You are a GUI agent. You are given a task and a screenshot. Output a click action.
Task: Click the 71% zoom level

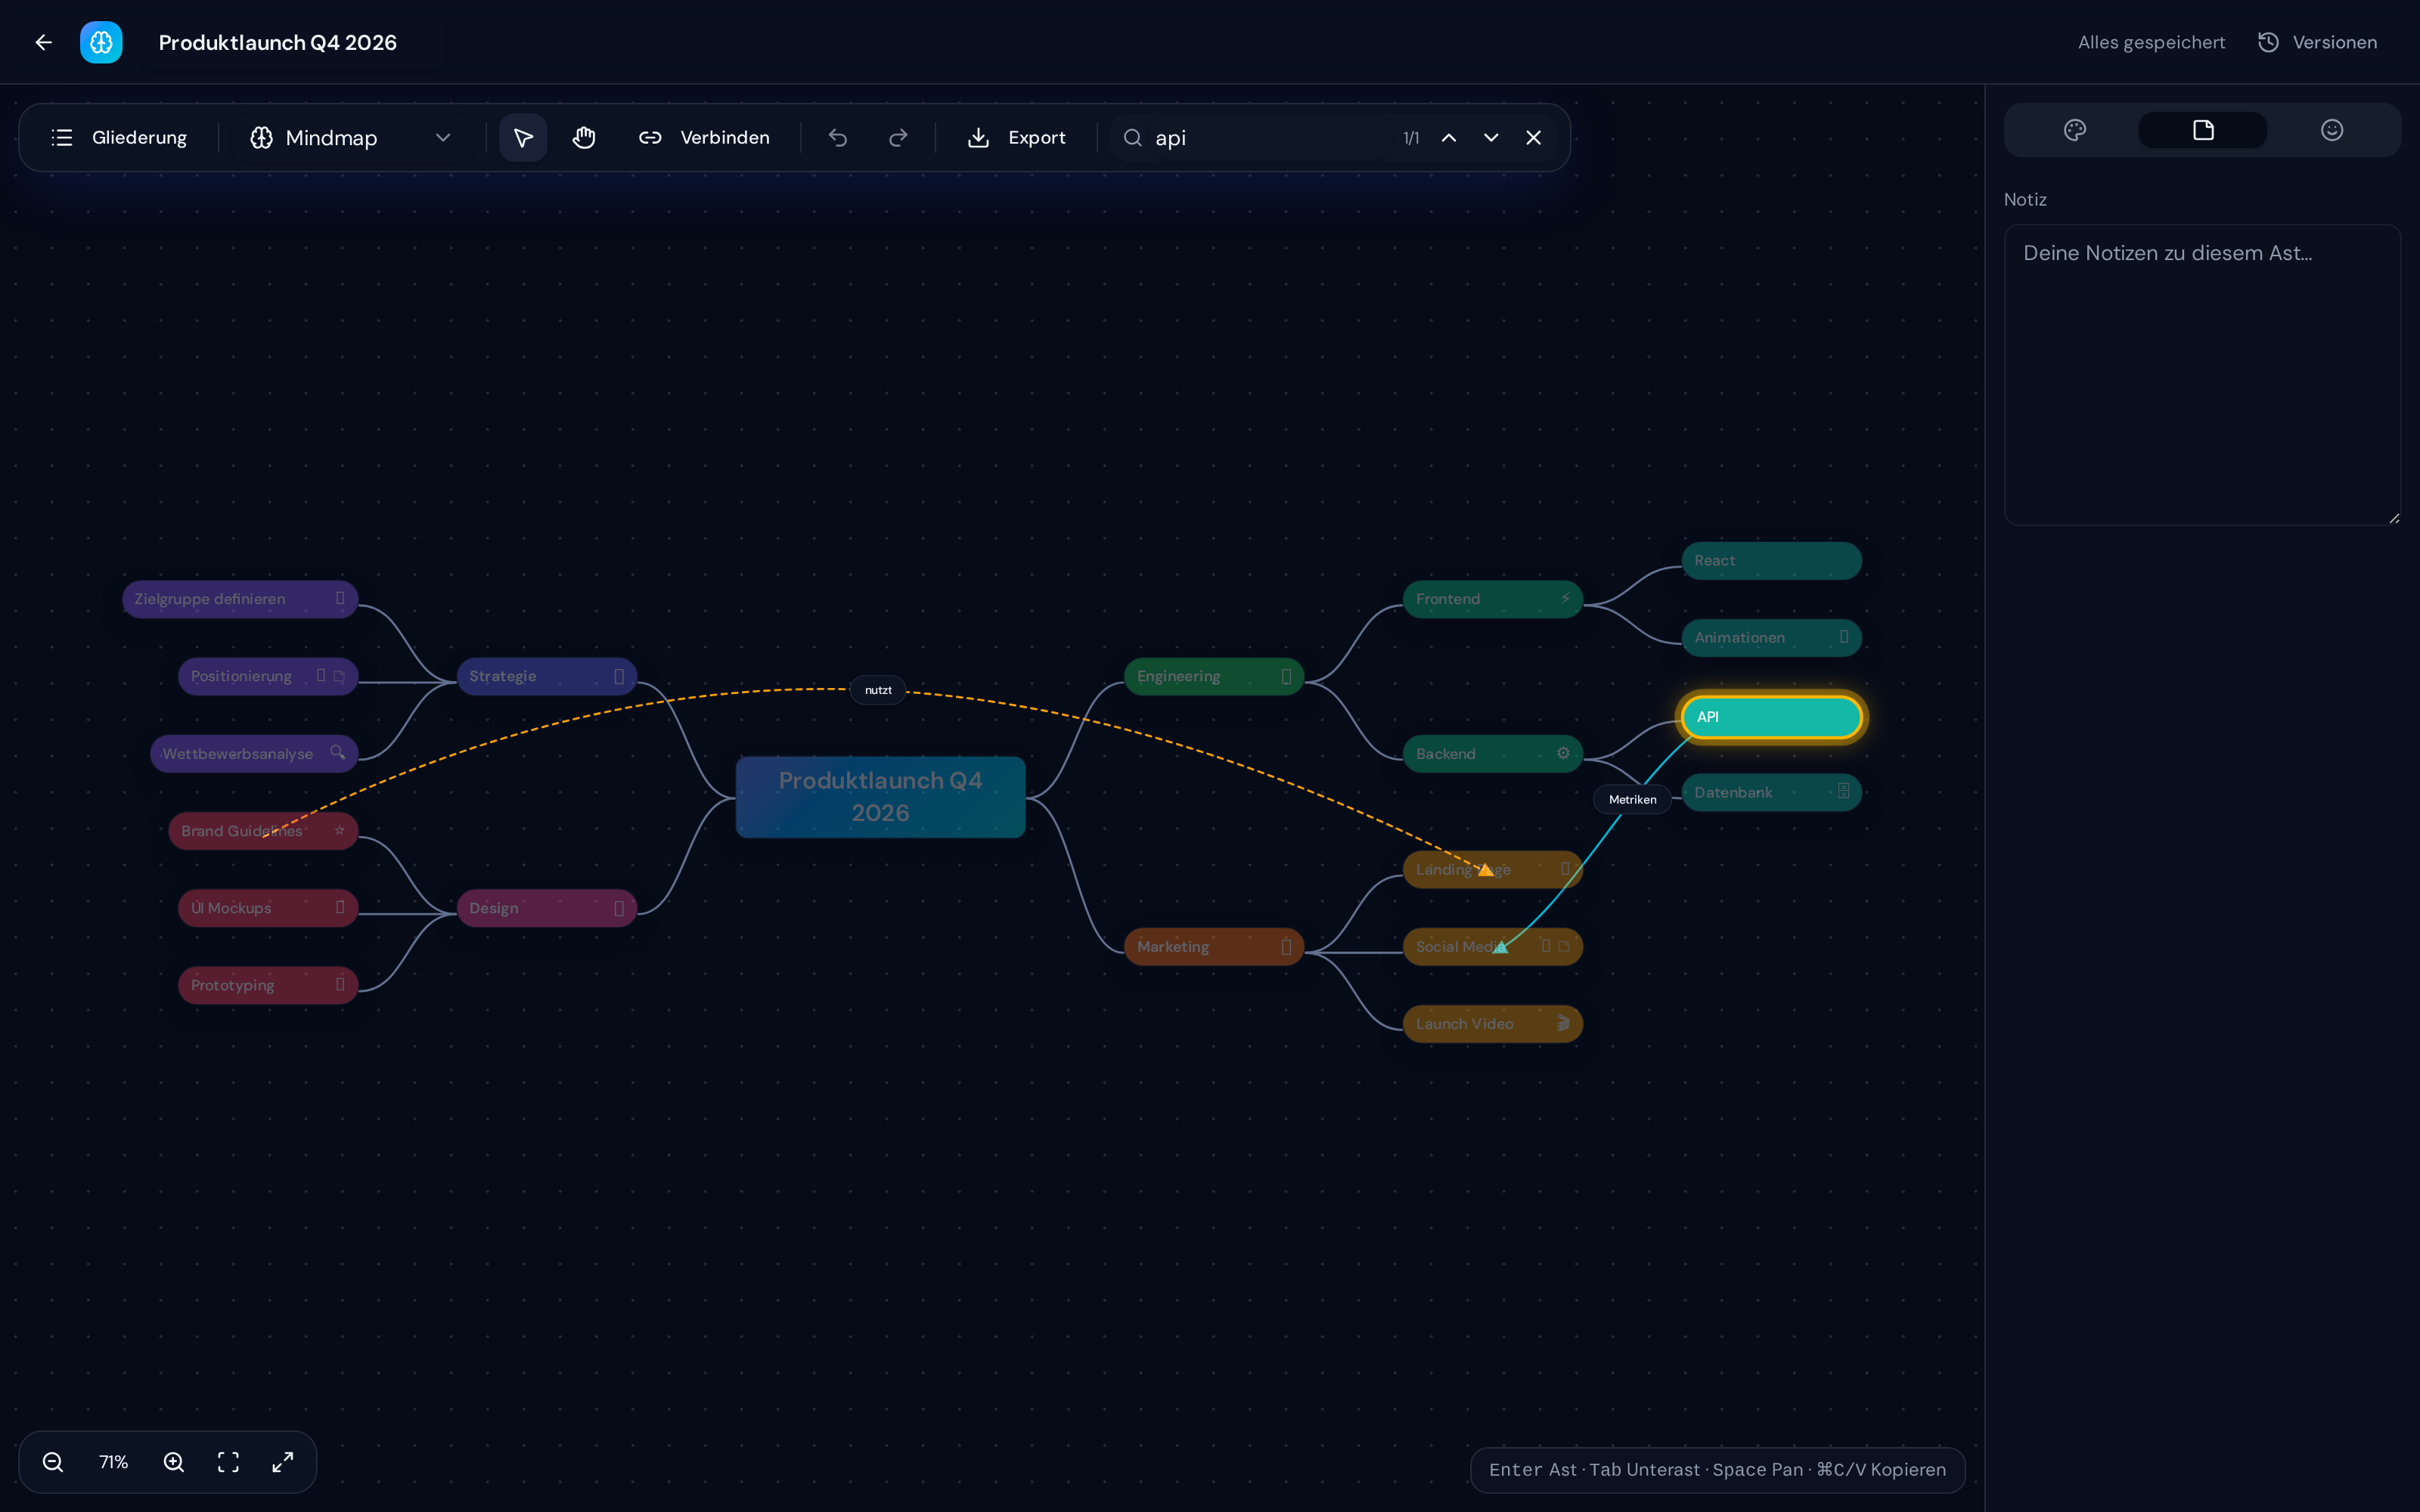113,1462
